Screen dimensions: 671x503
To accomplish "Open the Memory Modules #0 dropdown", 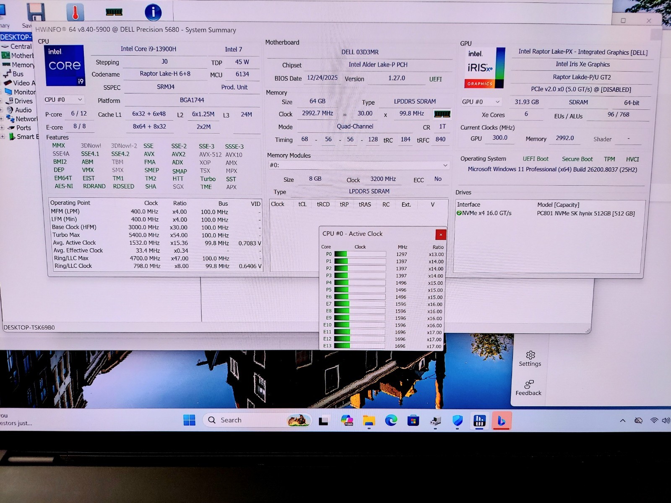I will (359, 165).
